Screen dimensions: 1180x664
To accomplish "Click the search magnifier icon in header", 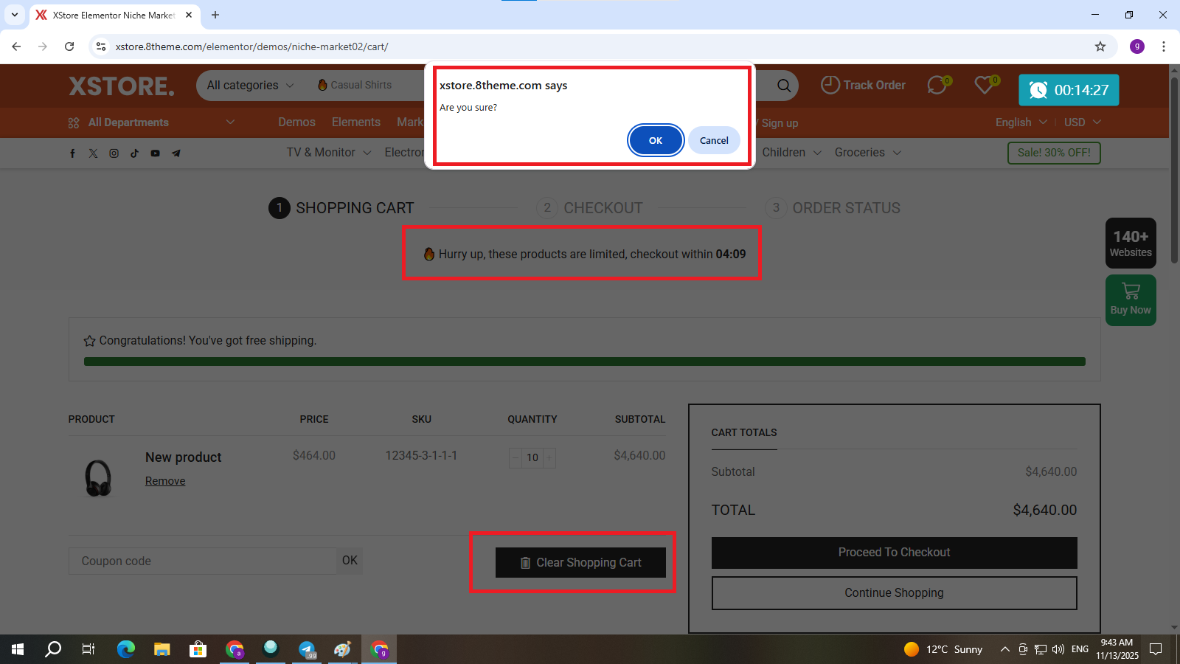I will tap(783, 86).
